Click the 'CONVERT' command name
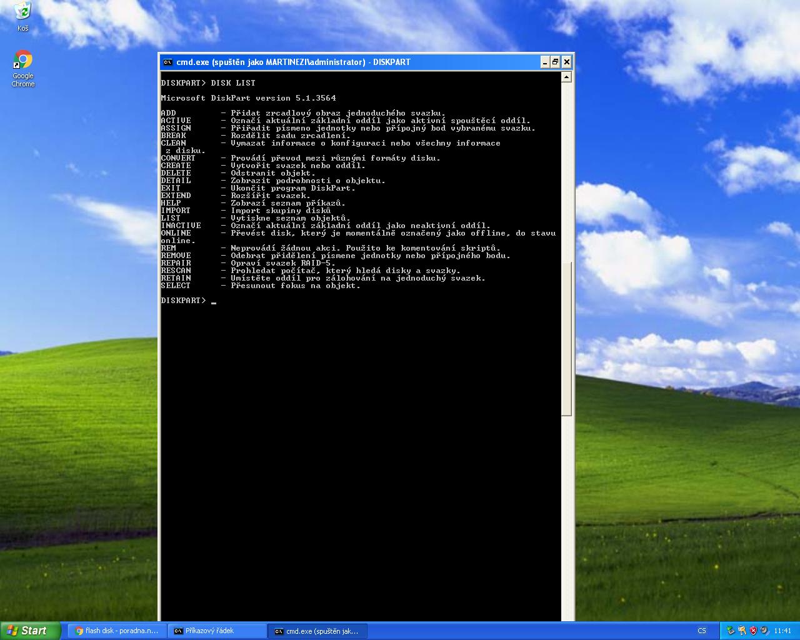This screenshot has width=800, height=640. 179,158
